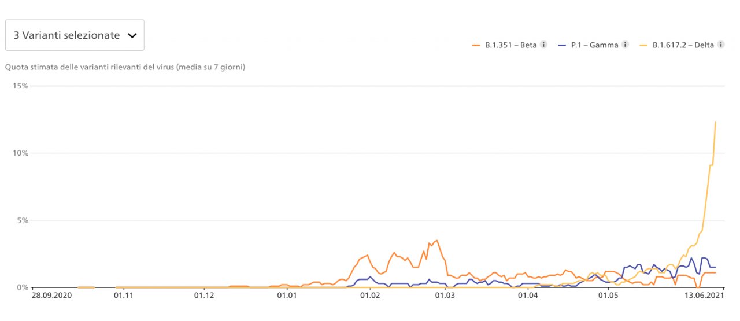
Task: Click the orange Beta legend line swatch
Action: (x=477, y=45)
